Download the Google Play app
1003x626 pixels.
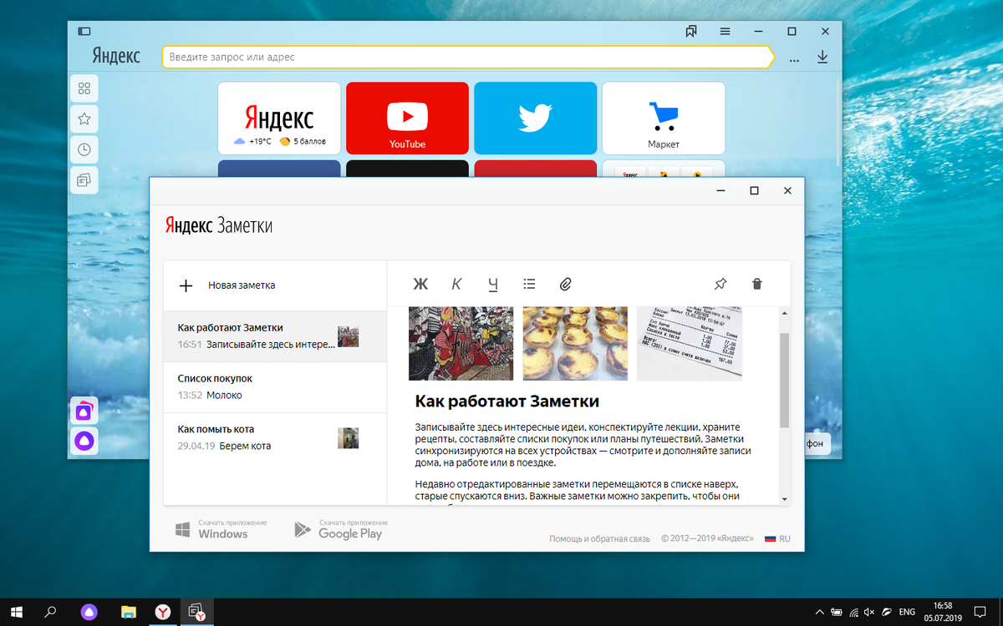[340, 529]
